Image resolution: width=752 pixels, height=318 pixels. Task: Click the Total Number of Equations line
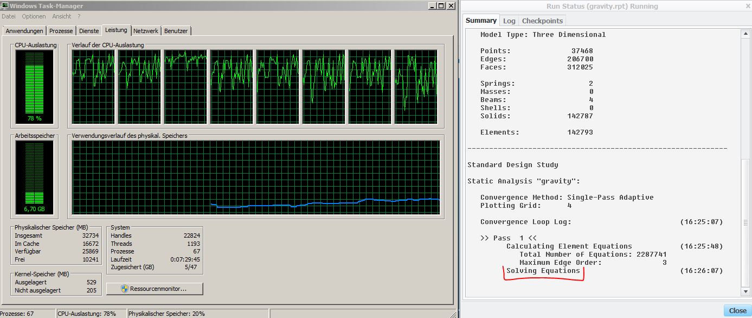pyautogui.click(x=593, y=255)
